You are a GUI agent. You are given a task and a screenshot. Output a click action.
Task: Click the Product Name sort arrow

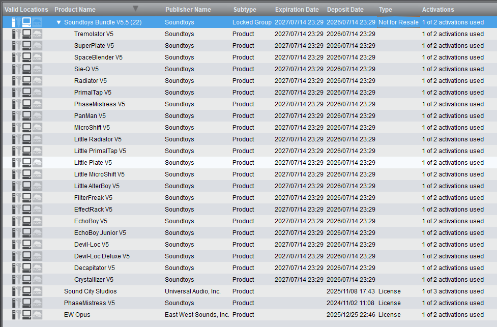(135, 9)
